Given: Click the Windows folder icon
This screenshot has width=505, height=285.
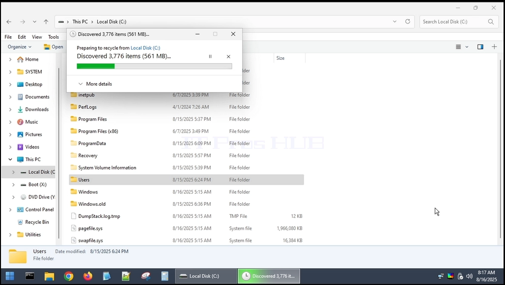Looking at the screenshot, I should pos(73,192).
